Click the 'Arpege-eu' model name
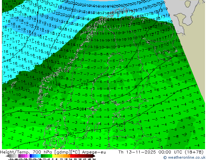 (94, 152)
